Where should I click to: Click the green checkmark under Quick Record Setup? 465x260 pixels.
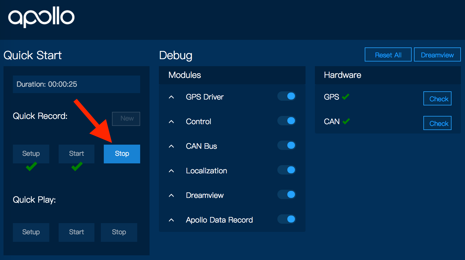point(31,167)
